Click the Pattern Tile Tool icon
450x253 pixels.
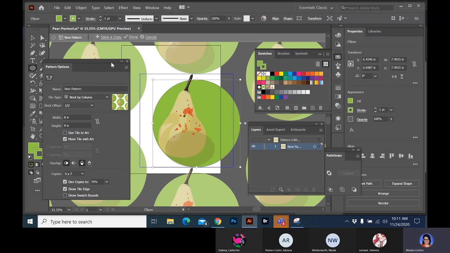click(x=49, y=78)
